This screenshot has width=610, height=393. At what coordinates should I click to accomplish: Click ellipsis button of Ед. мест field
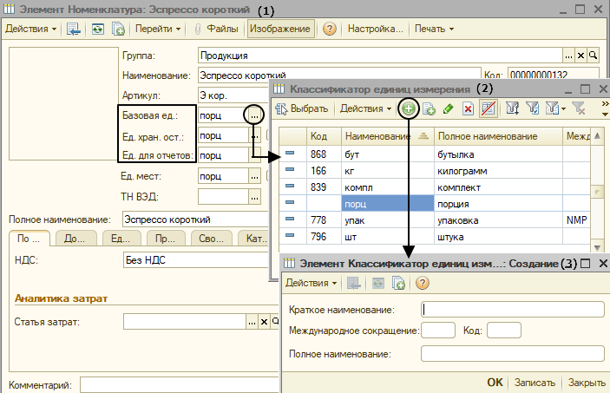[x=254, y=176]
